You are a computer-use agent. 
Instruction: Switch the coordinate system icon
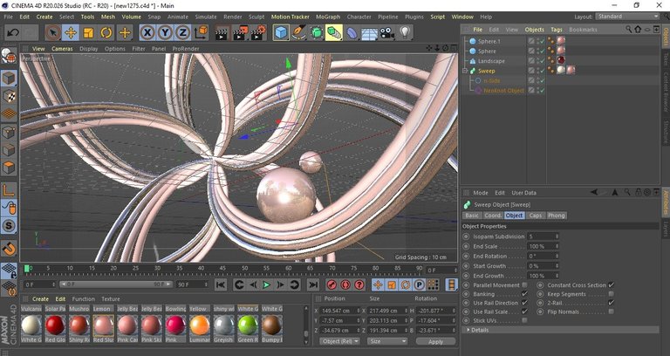(x=201, y=32)
